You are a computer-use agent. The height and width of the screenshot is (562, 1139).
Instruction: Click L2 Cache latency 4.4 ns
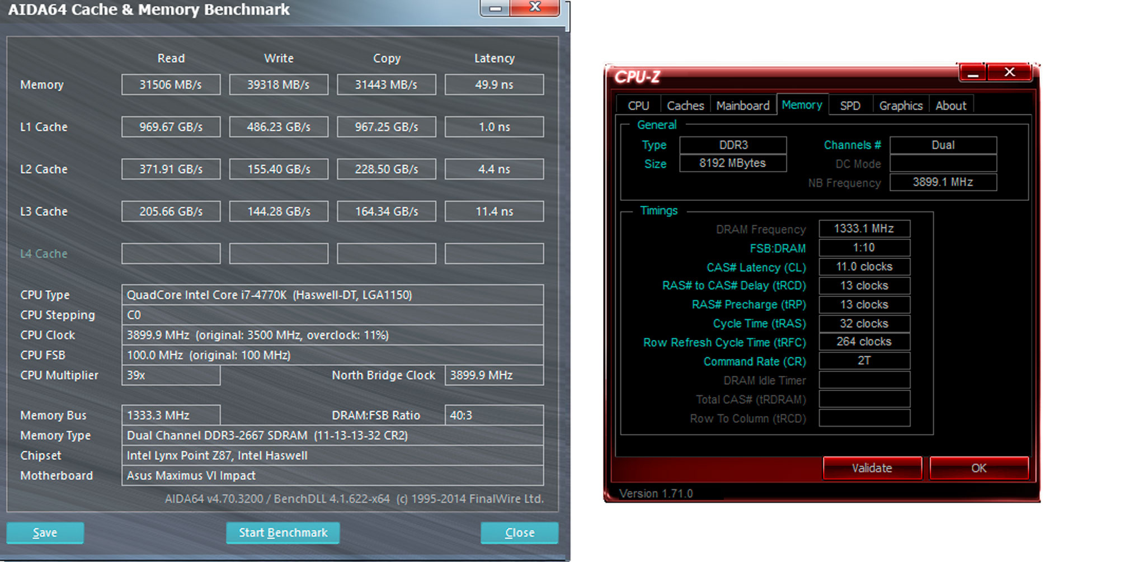pyautogui.click(x=494, y=169)
